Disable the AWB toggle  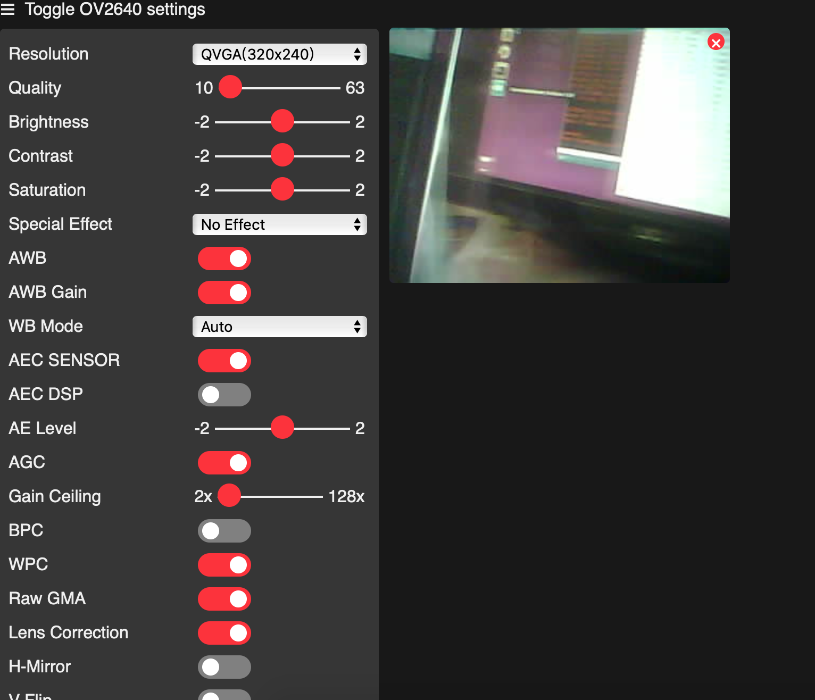click(x=224, y=259)
